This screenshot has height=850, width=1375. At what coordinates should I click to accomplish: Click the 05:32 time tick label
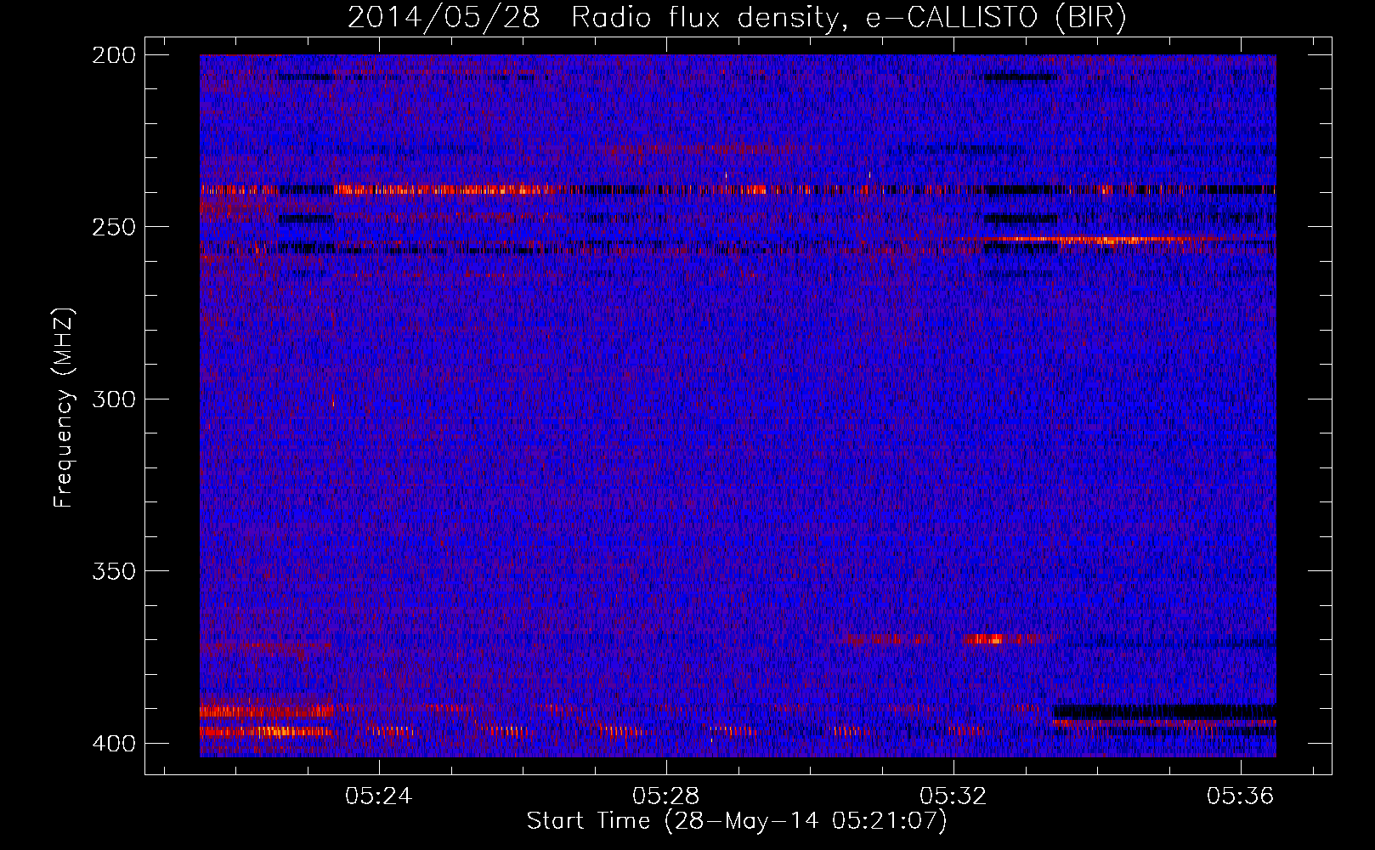[x=953, y=796]
